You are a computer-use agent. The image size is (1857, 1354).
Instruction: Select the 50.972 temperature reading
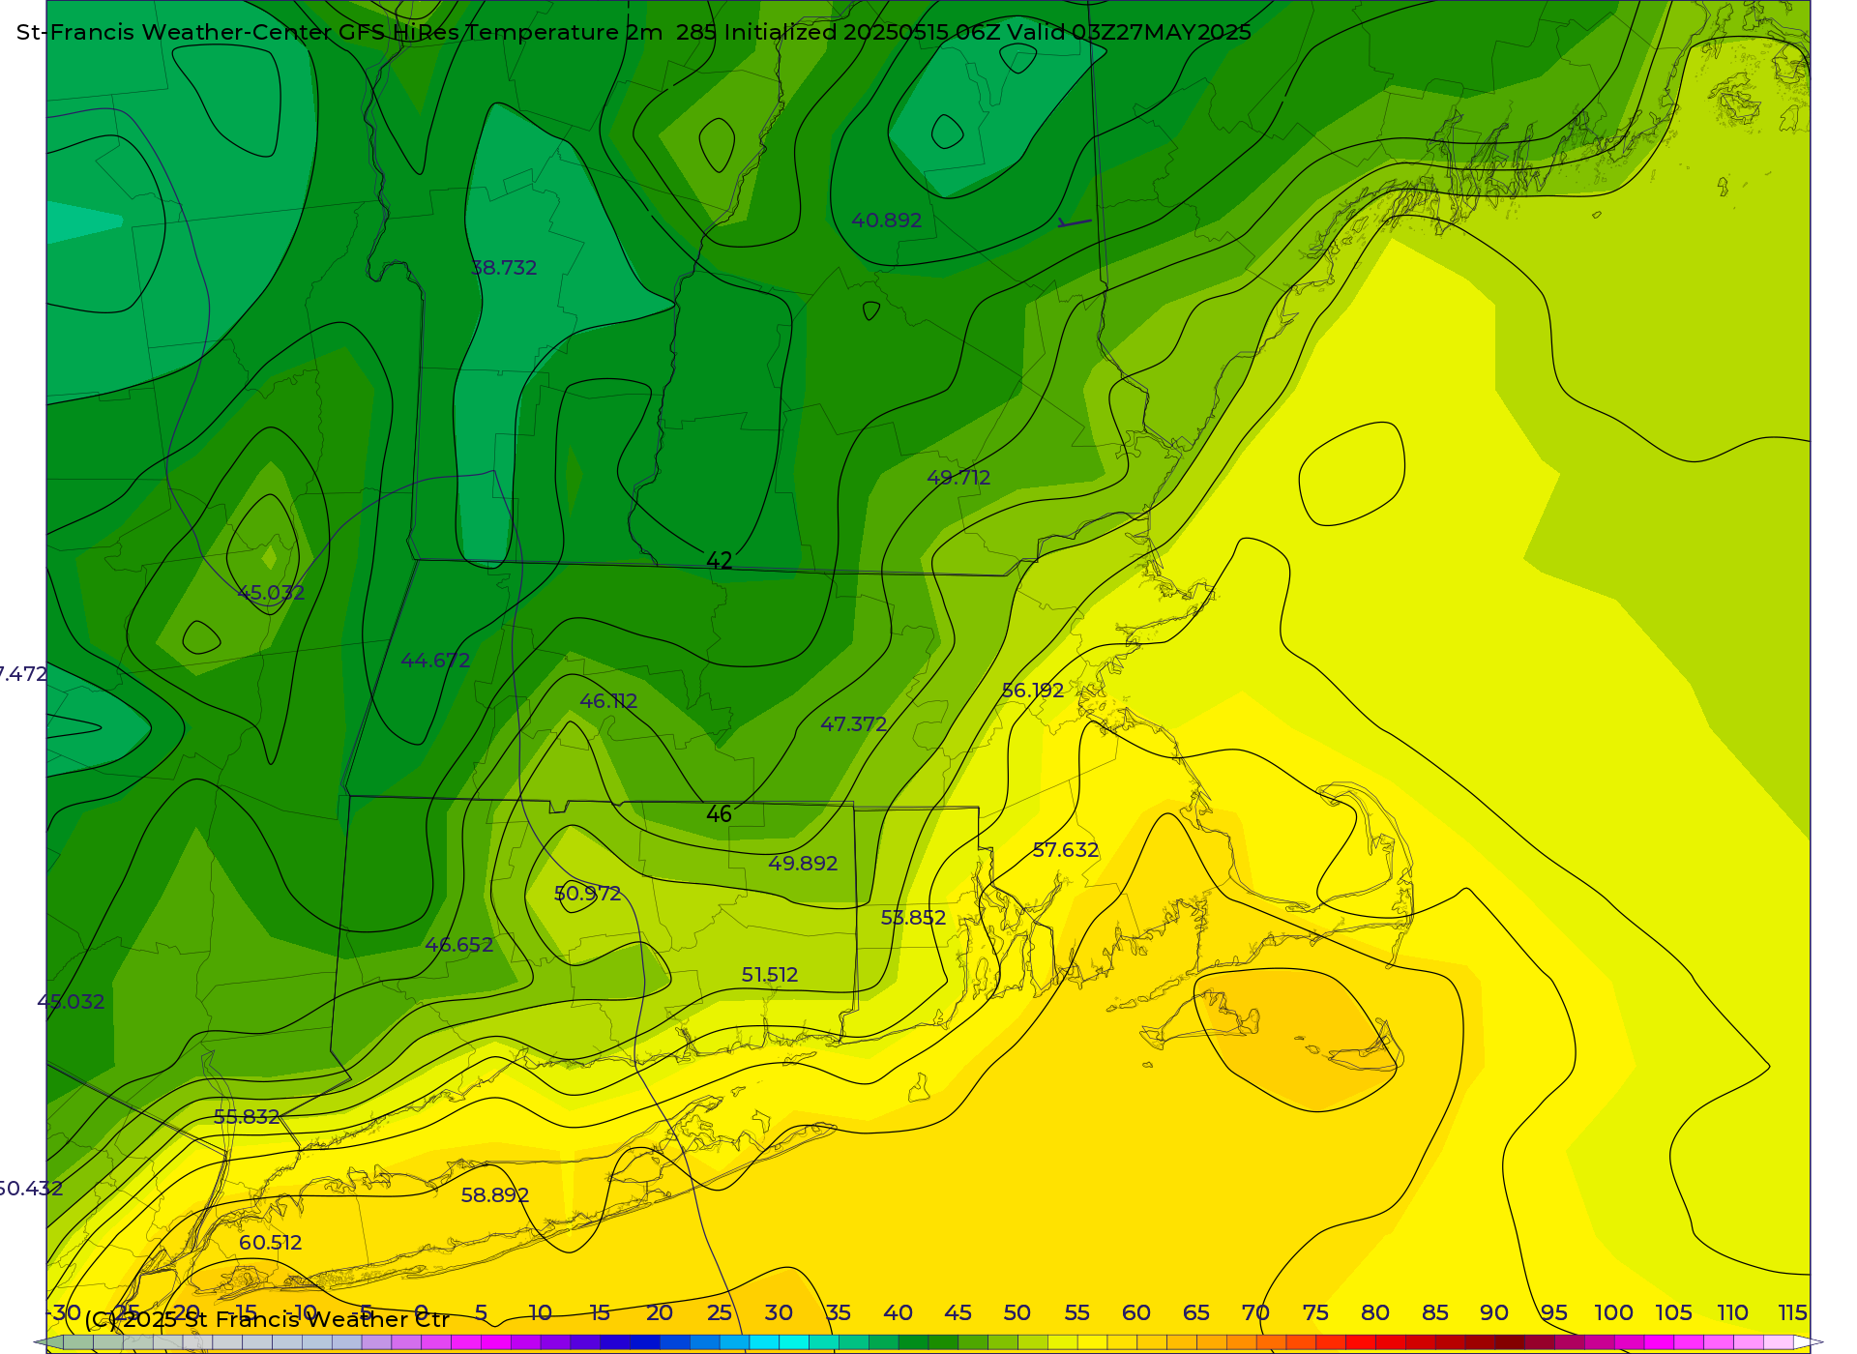point(587,894)
